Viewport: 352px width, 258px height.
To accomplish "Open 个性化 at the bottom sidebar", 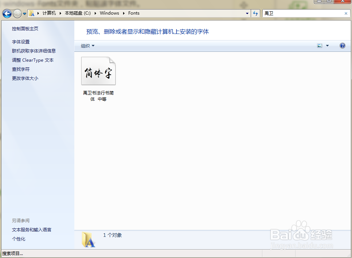I will click(x=19, y=239).
